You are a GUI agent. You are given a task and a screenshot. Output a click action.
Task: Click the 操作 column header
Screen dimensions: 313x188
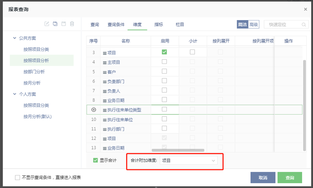click(288, 41)
